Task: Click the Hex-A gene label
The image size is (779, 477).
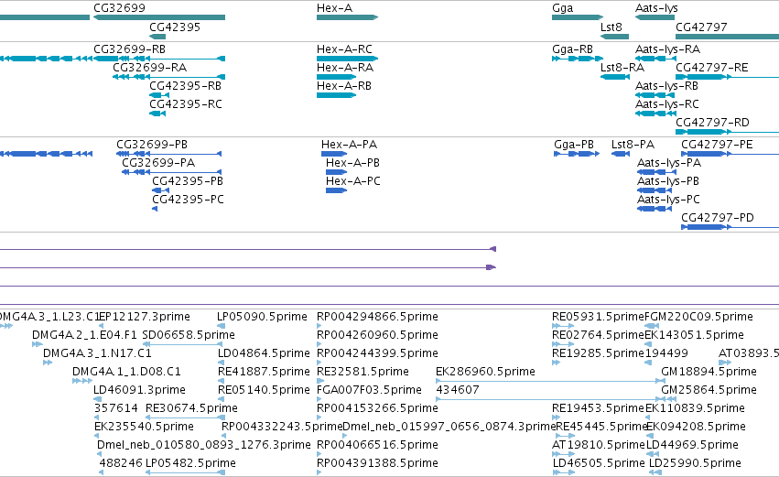Action: tap(334, 8)
